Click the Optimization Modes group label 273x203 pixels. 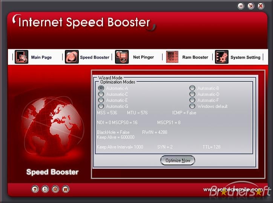pos(118,82)
